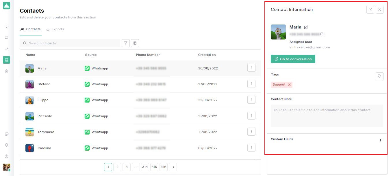Viewport: 391px width, 176px height.
Task: Click the add tag icon button
Action: coord(379,76)
